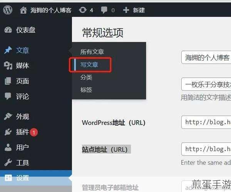Click the red plugin update badge 1
The height and width of the screenshot is (192, 231).
click(34, 132)
